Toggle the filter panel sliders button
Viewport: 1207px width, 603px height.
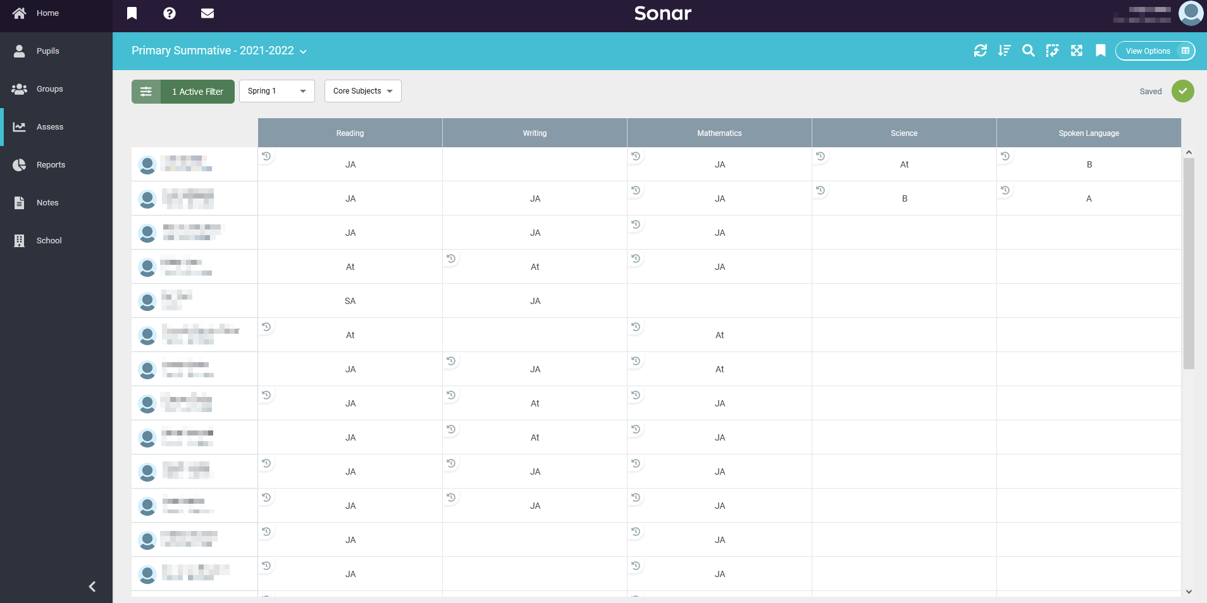(146, 92)
